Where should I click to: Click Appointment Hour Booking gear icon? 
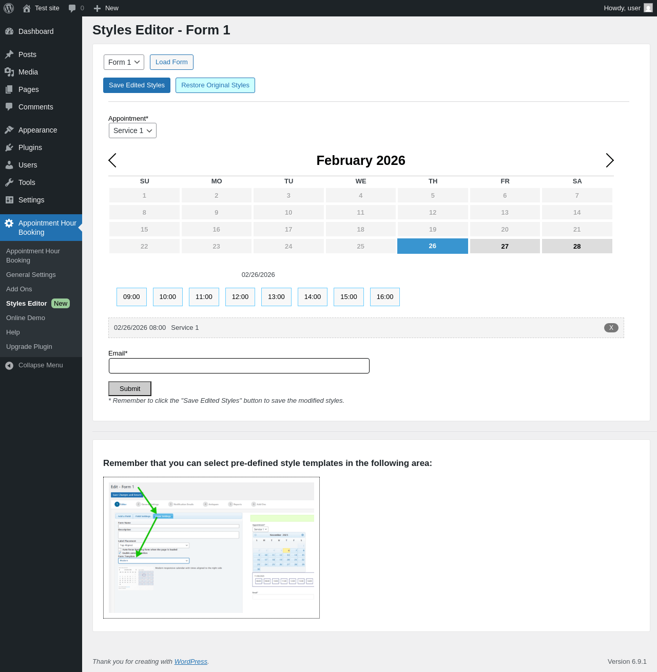coord(9,223)
